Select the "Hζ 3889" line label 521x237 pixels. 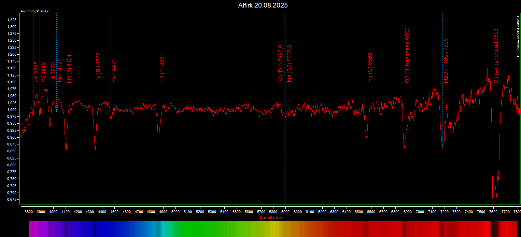click(43, 72)
